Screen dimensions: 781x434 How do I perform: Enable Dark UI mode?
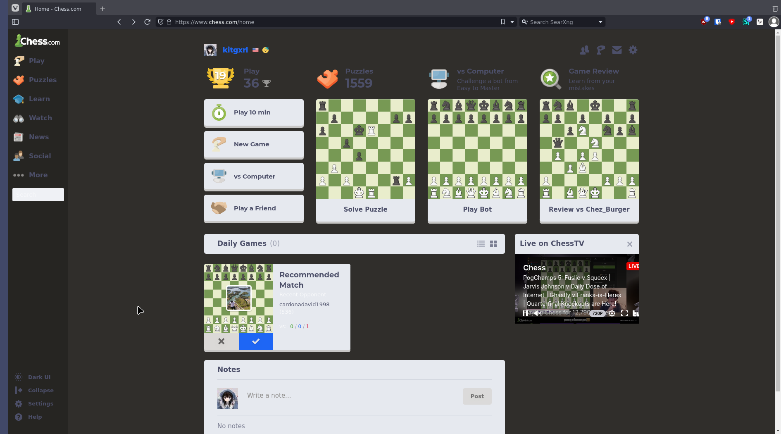[x=19, y=377]
